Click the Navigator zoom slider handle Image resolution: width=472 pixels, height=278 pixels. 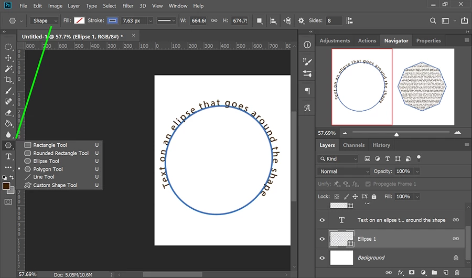click(x=396, y=134)
